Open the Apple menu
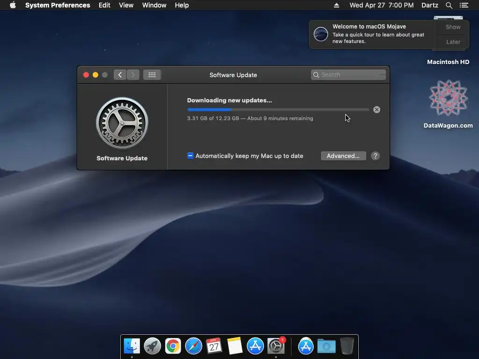The height and width of the screenshot is (359, 479). (x=13, y=5)
